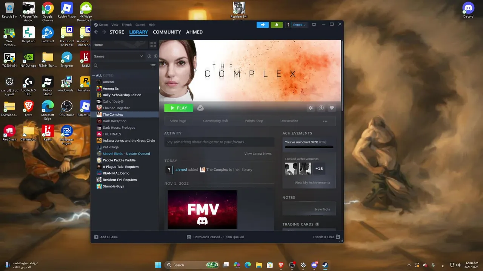The image size is (483, 271).
Task: Open the Community Hub link
Action: [x=215, y=121]
